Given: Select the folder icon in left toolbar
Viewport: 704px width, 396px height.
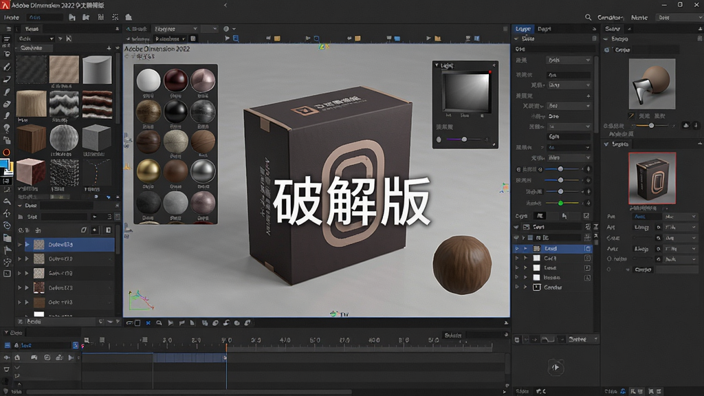Looking at the screenshot, I should tap(7, 237).
